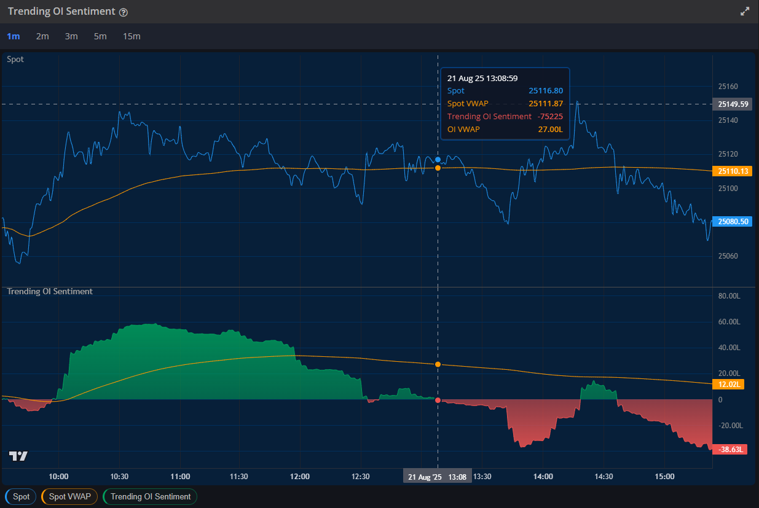This screenshot has width=759, height=508.
Task: Switch to the 3m timeframe
Action: click(x=71, y=36)
